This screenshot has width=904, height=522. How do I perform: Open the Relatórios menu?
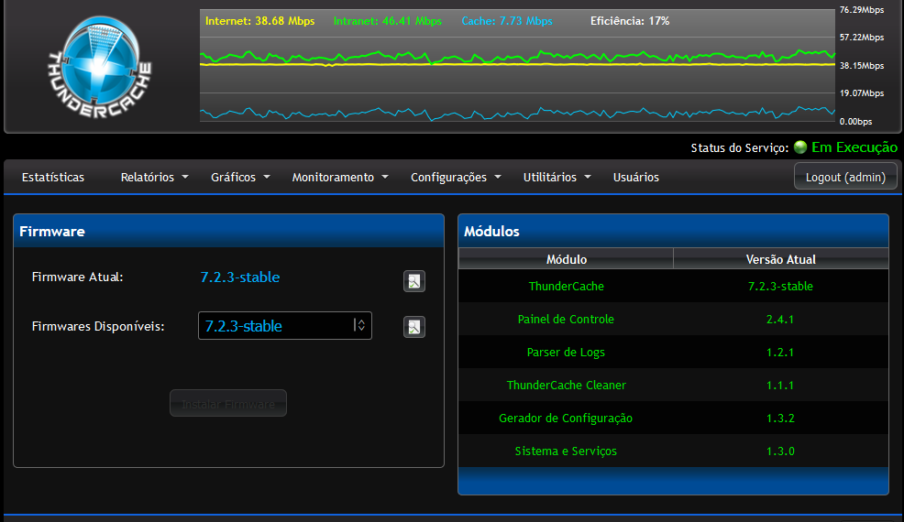click(155, 178)
